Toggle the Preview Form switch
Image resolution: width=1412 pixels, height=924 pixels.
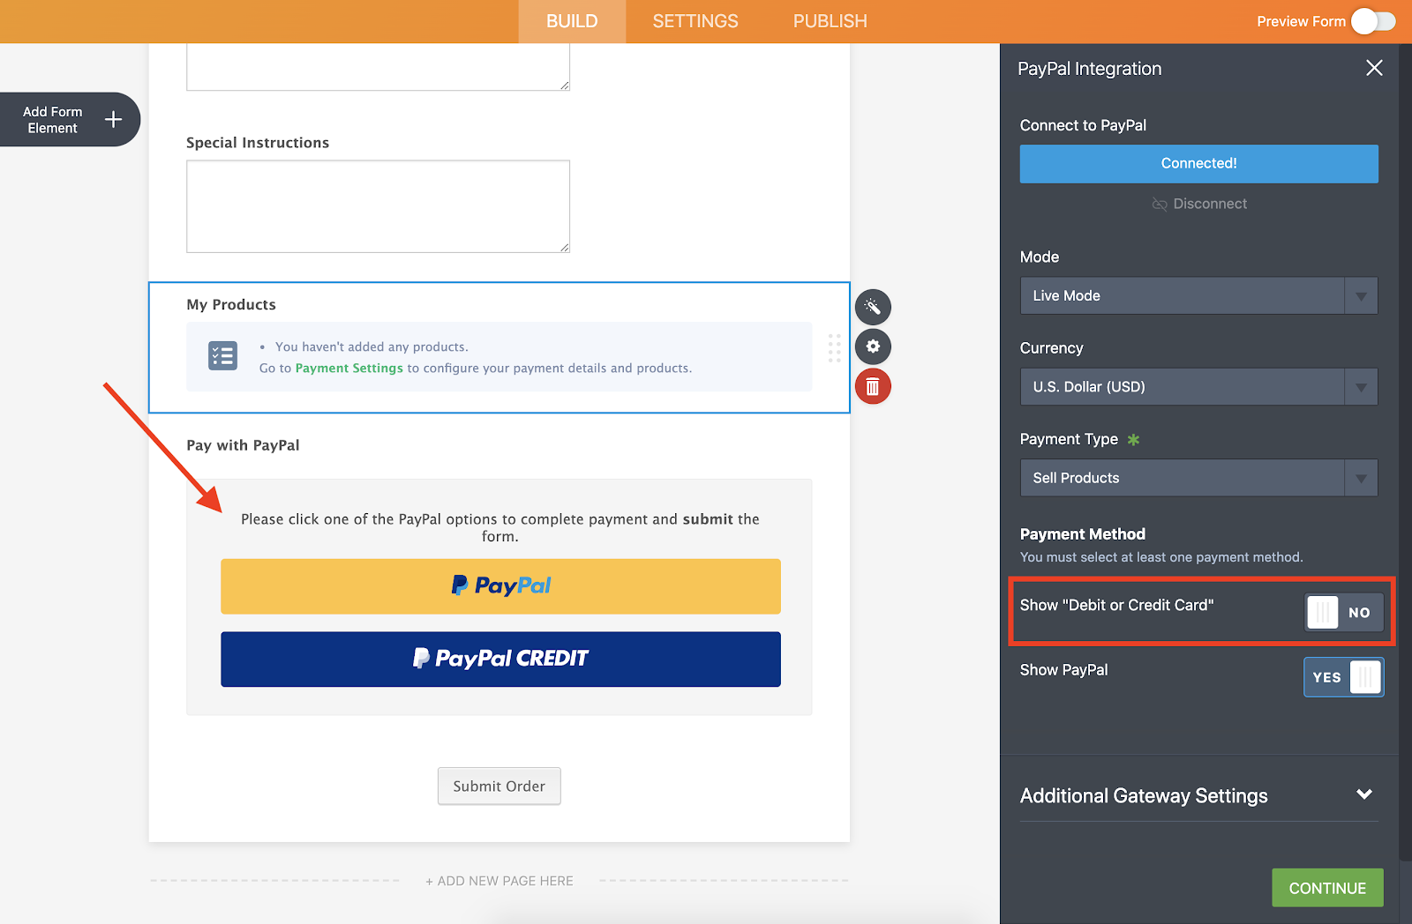pyautogui.click(x=1373, y=21)
